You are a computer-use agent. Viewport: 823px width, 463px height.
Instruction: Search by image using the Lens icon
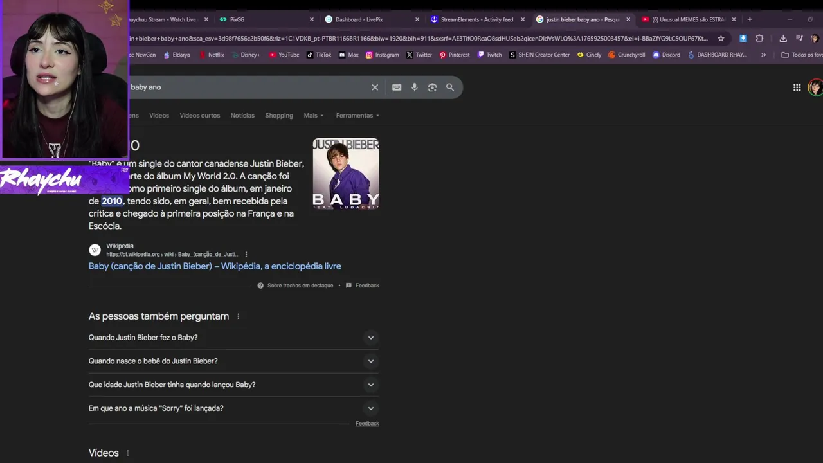click(x=432, y=87)
